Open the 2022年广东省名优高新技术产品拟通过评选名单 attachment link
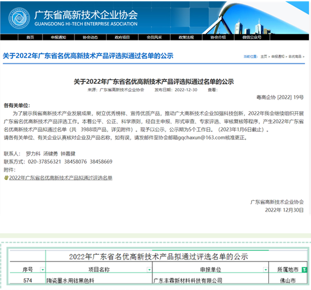The width and height of the screenshot is (311, 290). click(x=60, y=178)
